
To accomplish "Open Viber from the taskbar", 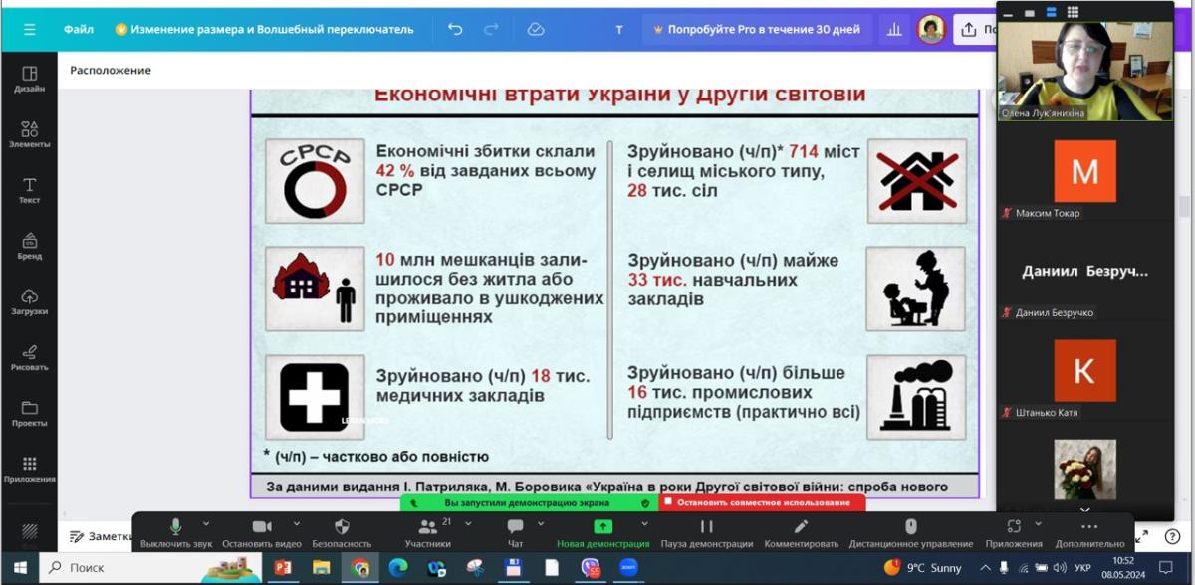I will pos(591,568).
